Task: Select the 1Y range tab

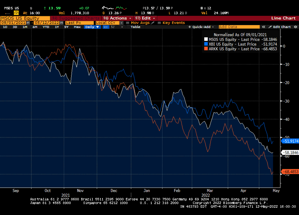Action: coord(57,27)
